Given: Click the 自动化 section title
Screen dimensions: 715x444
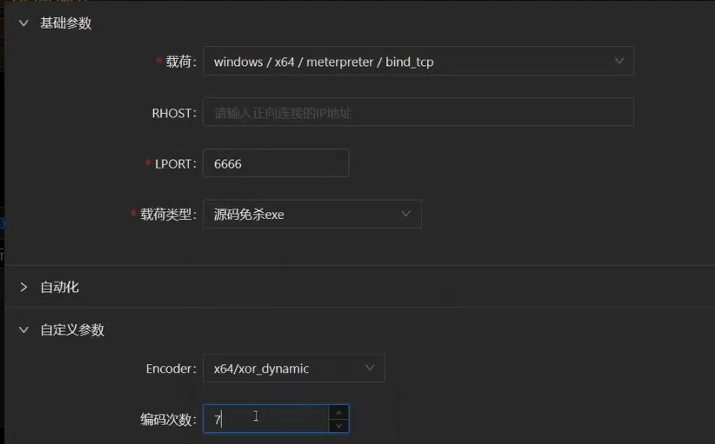Looking at the screenshot, I should point(60,287).
